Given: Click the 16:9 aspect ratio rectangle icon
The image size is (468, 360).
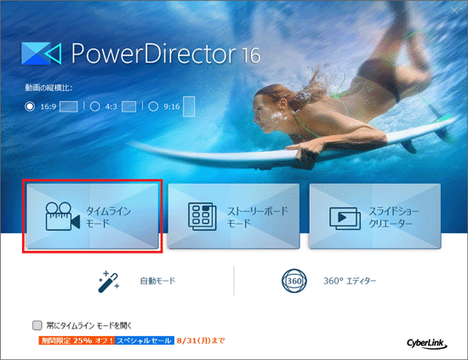Looking at the screenshot, I should click(69, 106).
